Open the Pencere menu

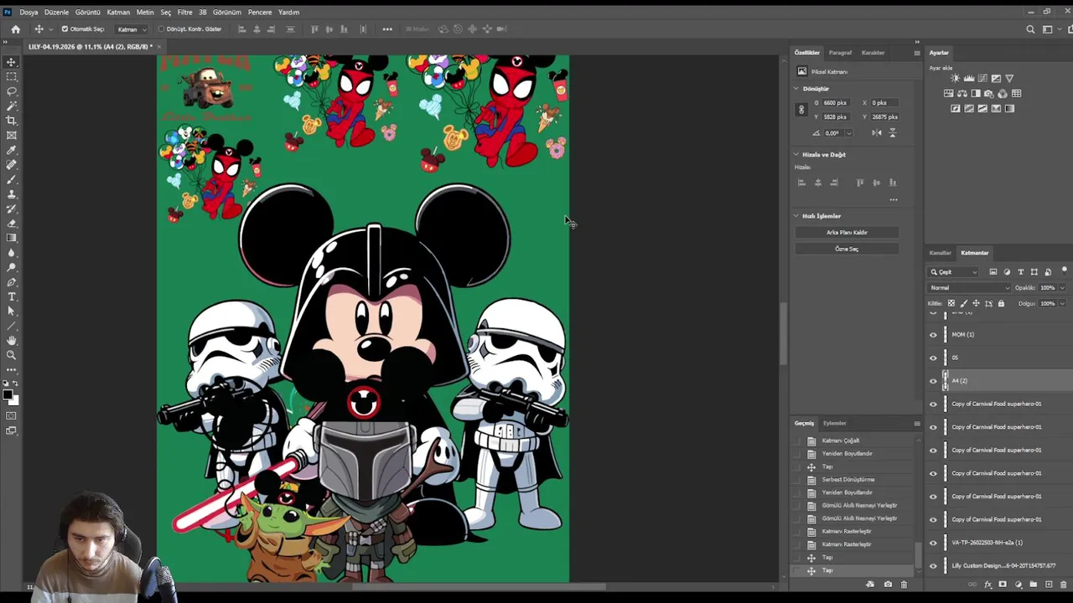(260, 13)
